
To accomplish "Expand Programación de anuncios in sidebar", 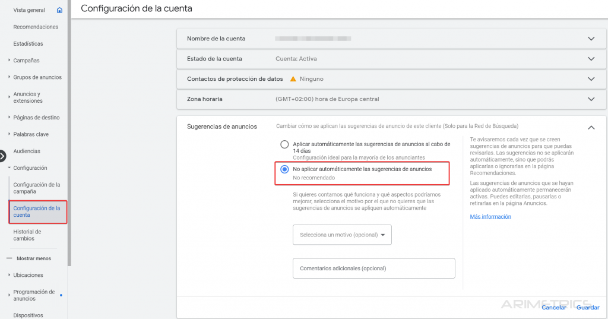I will [x=9, y=295].
